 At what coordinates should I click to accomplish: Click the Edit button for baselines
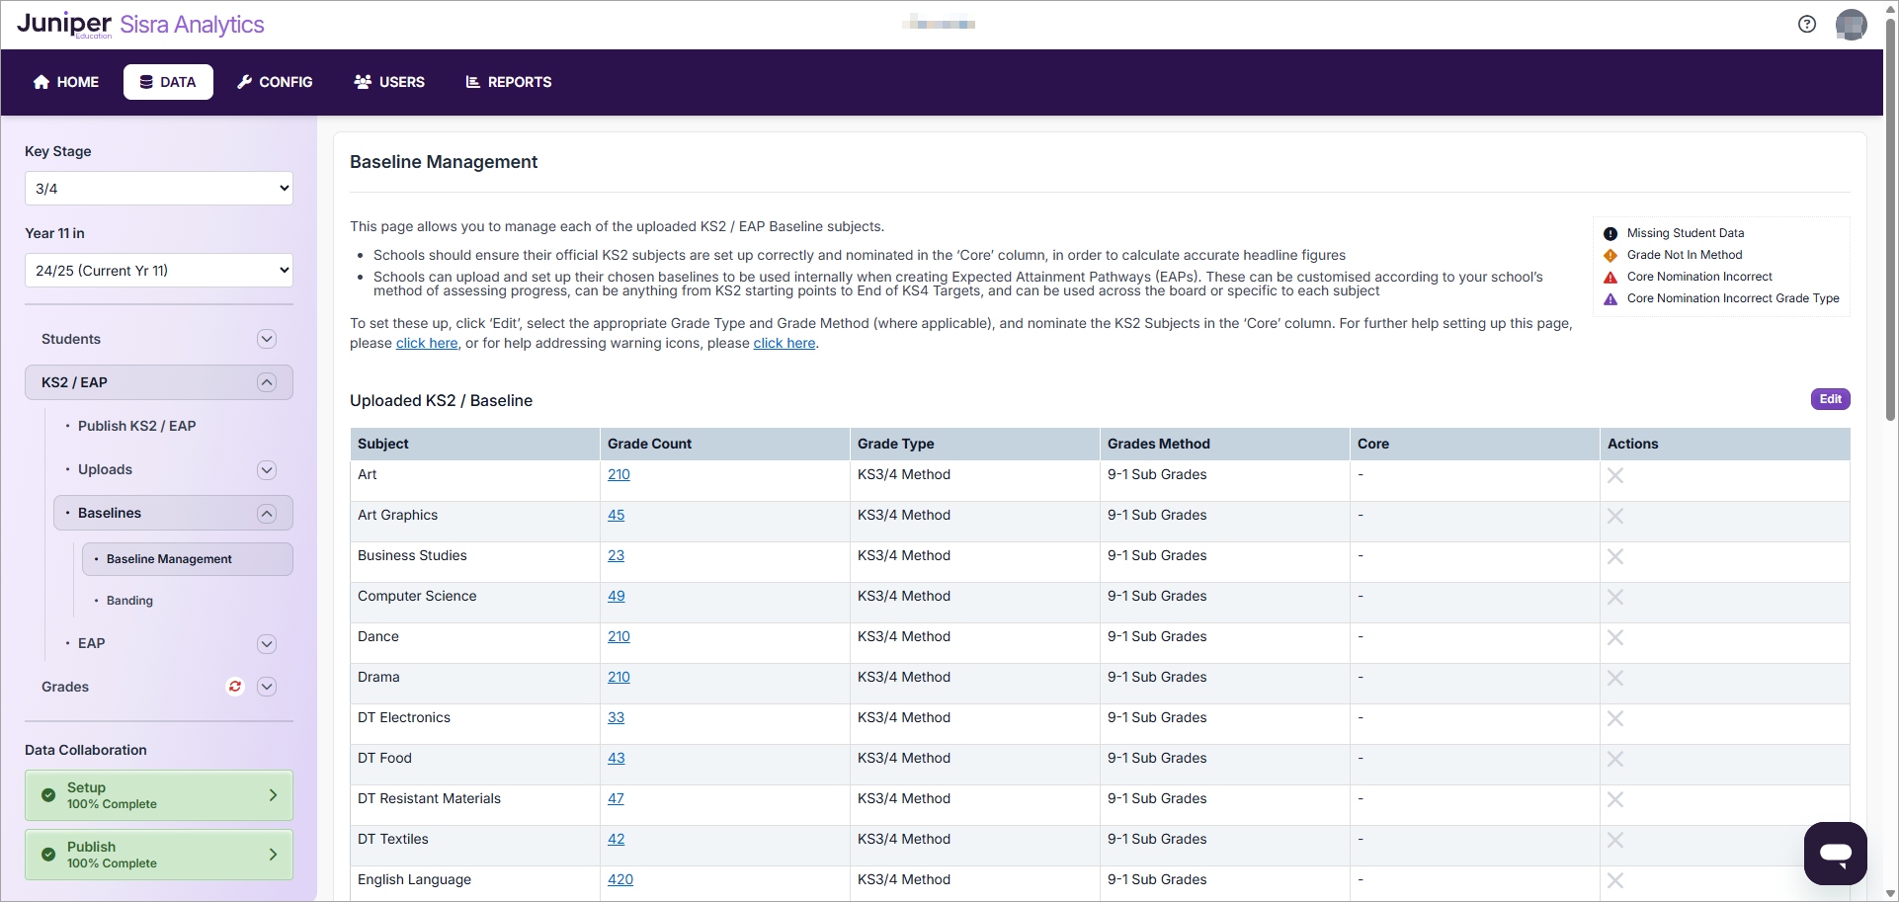(x=1830, y=399)
